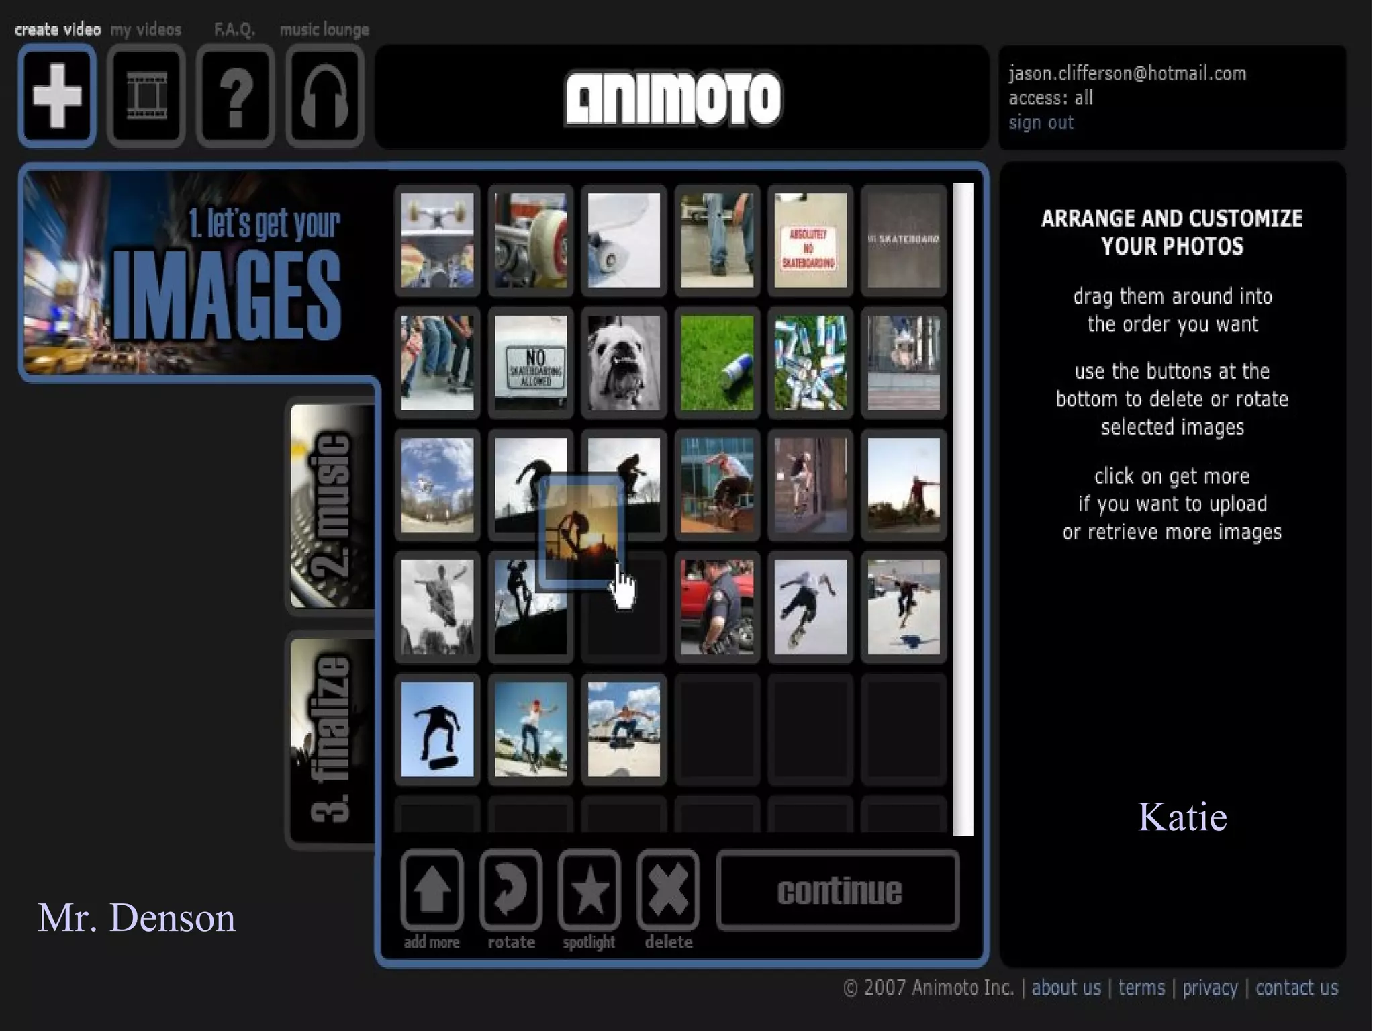Switch to the 2. music step tab
This screenshot has width=1375, height=1031.
pos(332,506)
